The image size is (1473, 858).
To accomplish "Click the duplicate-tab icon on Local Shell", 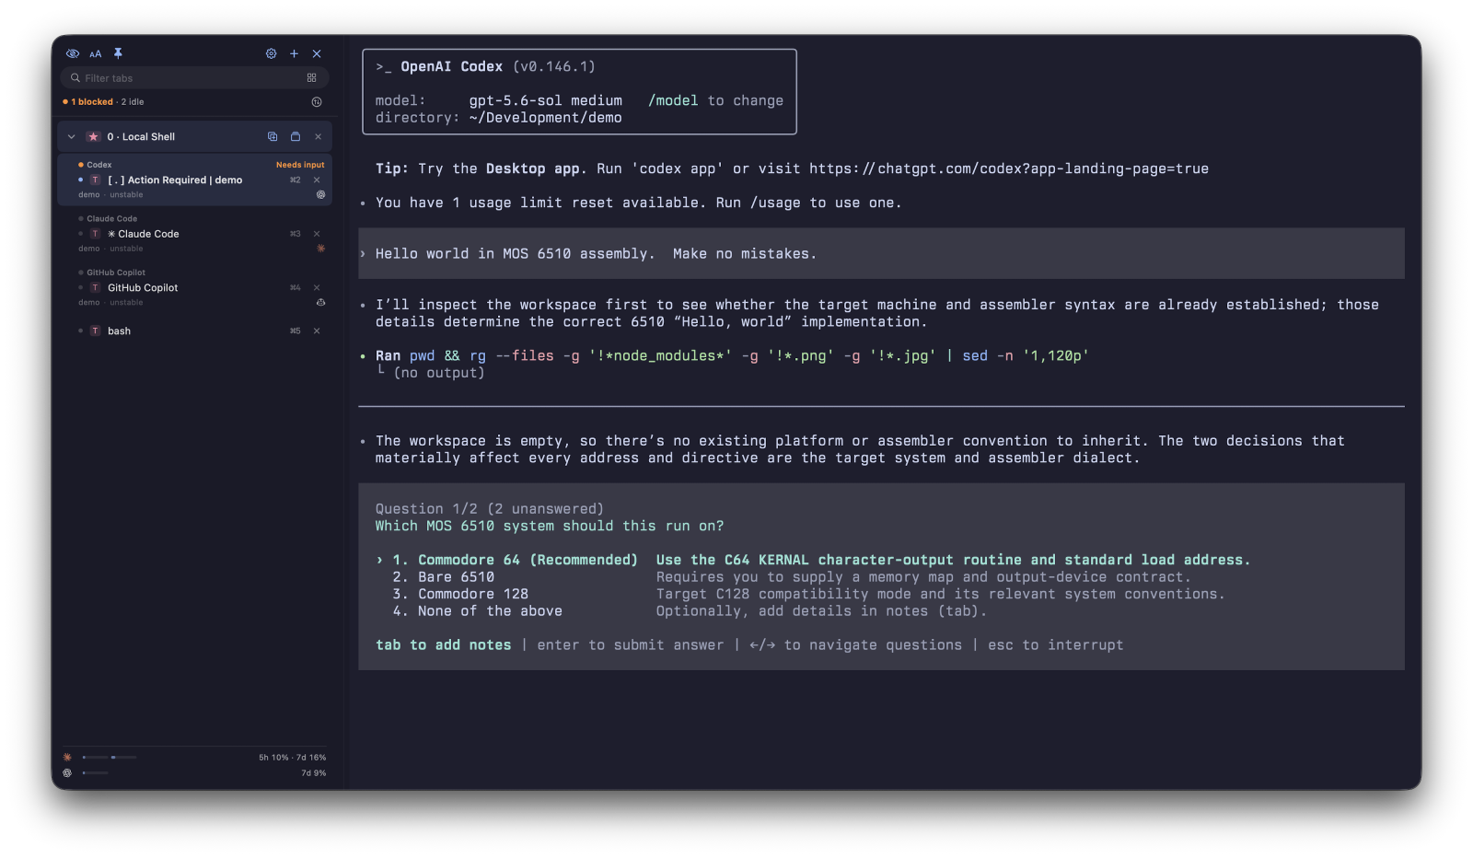I will [x=273, y=136].
